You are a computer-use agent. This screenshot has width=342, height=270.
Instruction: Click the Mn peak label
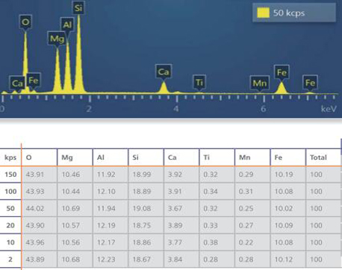260,83
